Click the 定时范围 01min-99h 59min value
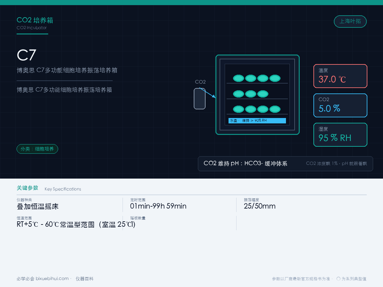Image resolution: width=383 pixels, height=287 pixels. 158,206
